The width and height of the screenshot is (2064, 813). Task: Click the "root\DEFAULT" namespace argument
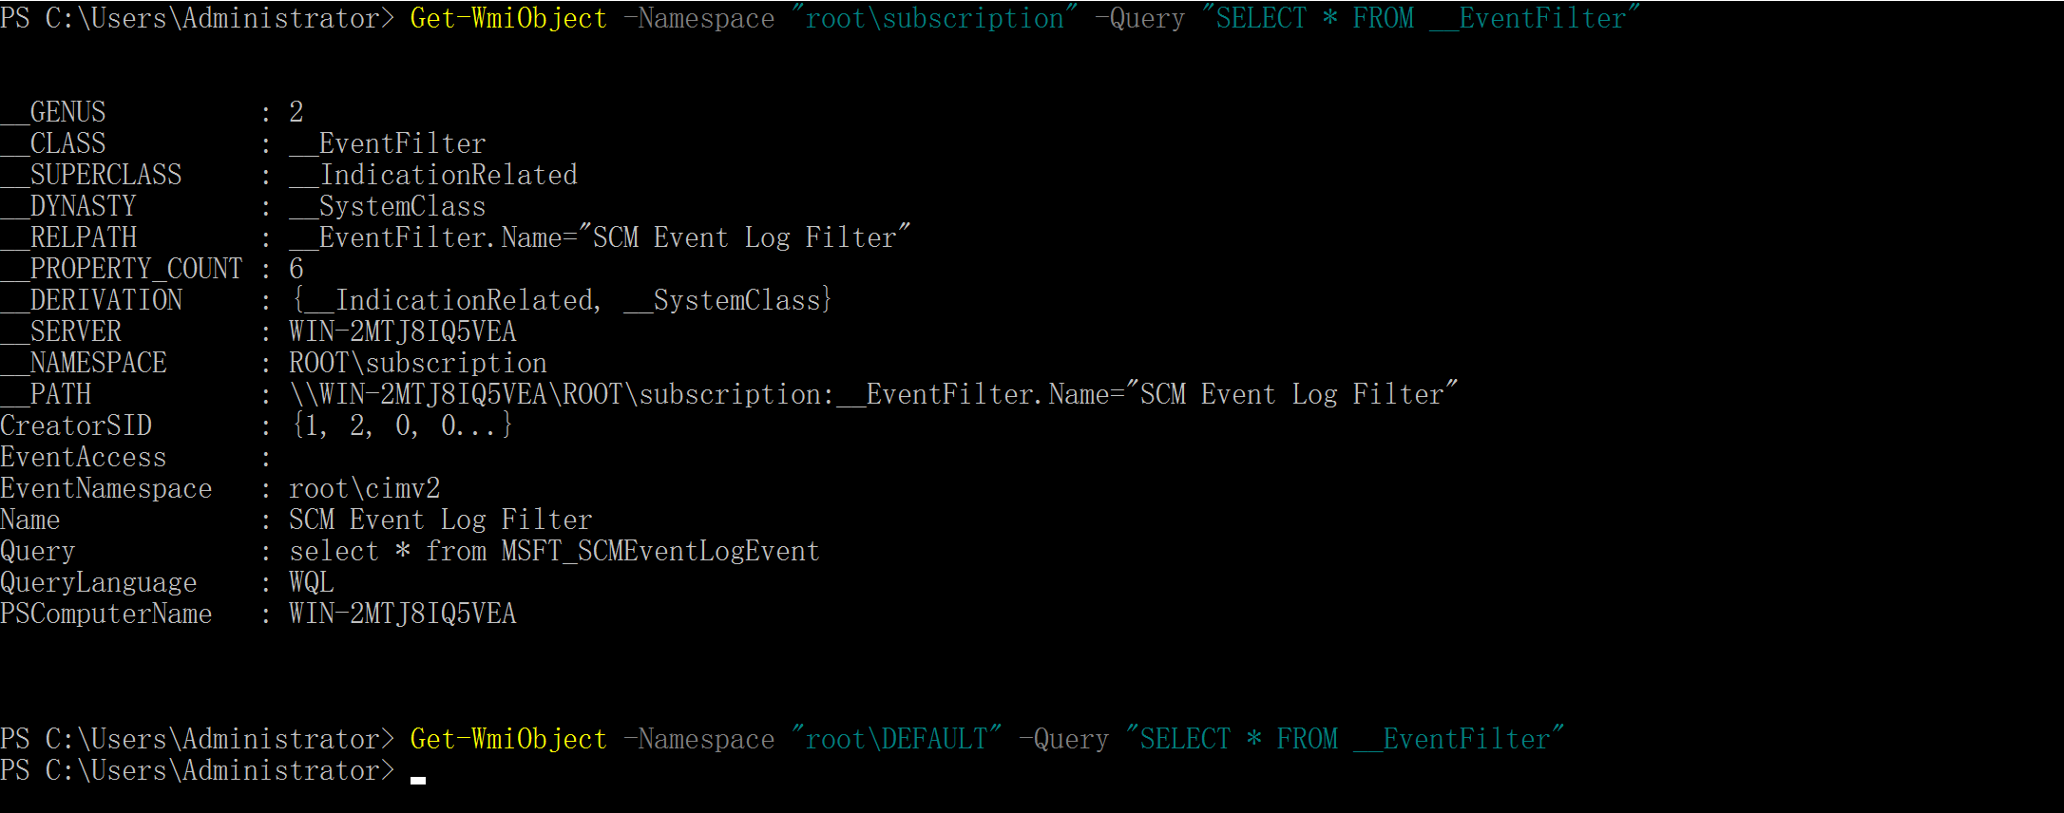[x=896, y=739]
